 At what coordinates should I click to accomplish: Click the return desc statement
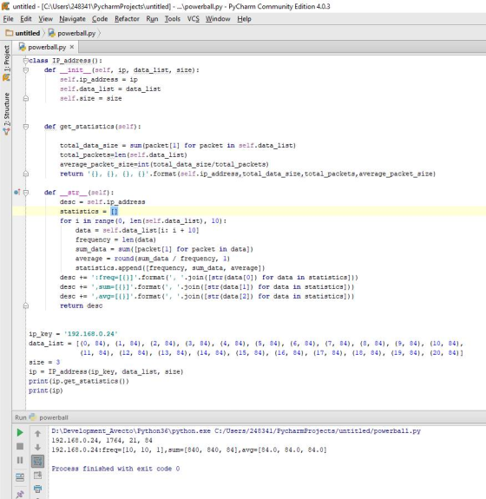[82, 305]
